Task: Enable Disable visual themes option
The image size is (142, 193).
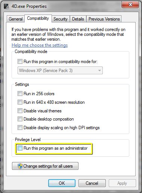Action: click(20, 110)
